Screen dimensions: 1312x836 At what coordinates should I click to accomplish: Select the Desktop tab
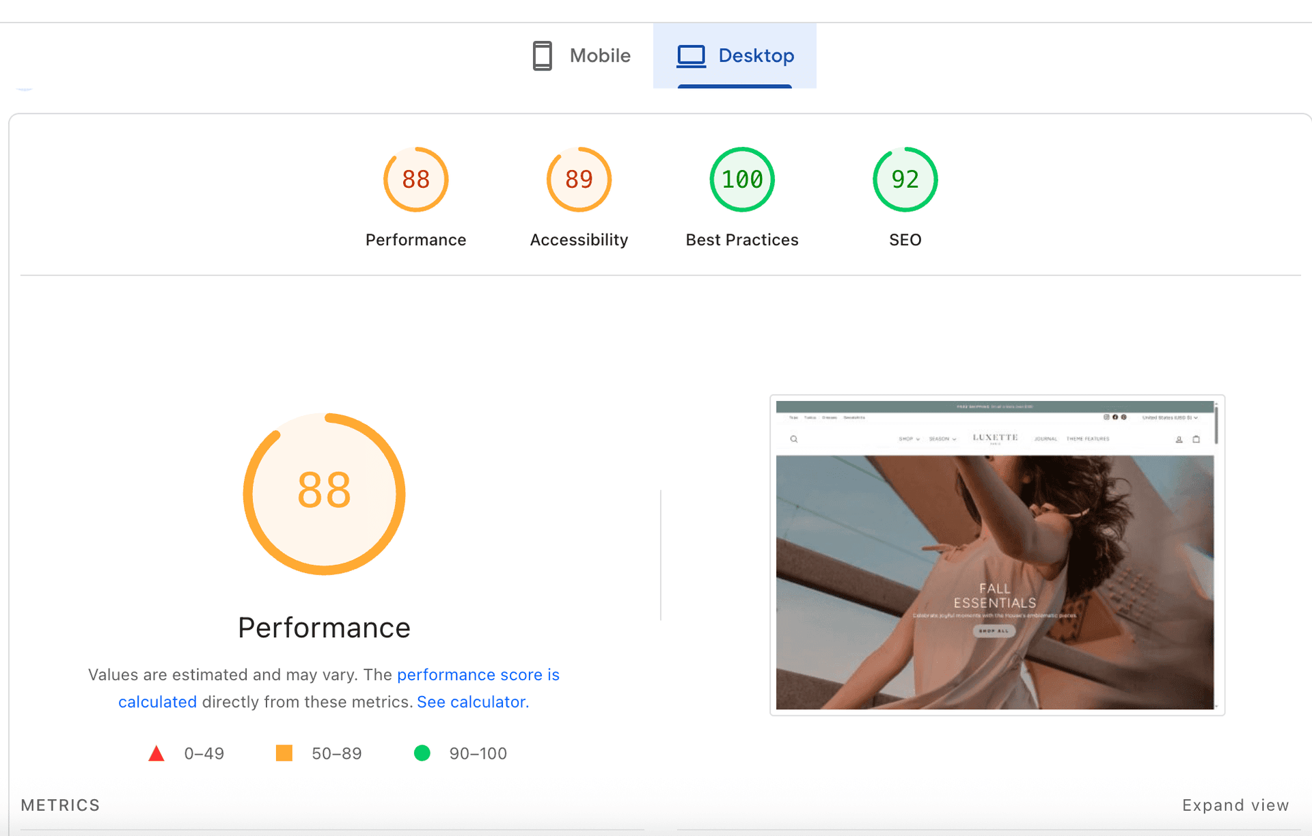(x=735, y=55)
